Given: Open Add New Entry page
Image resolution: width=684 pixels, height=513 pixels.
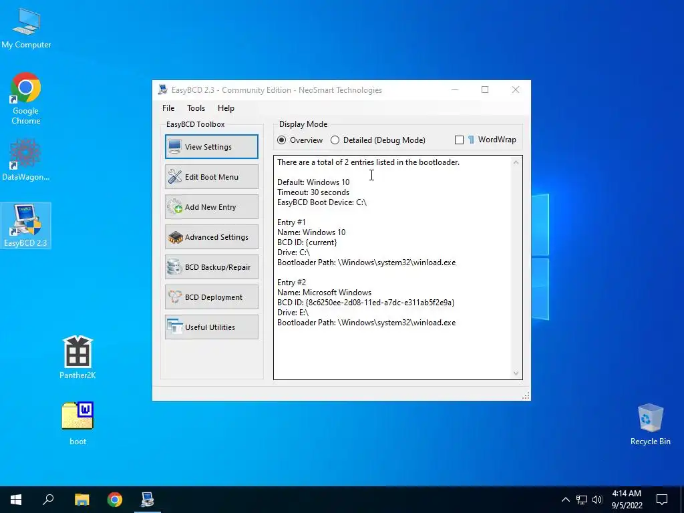Looking at the screenshot, I should [x=212, y=207].
